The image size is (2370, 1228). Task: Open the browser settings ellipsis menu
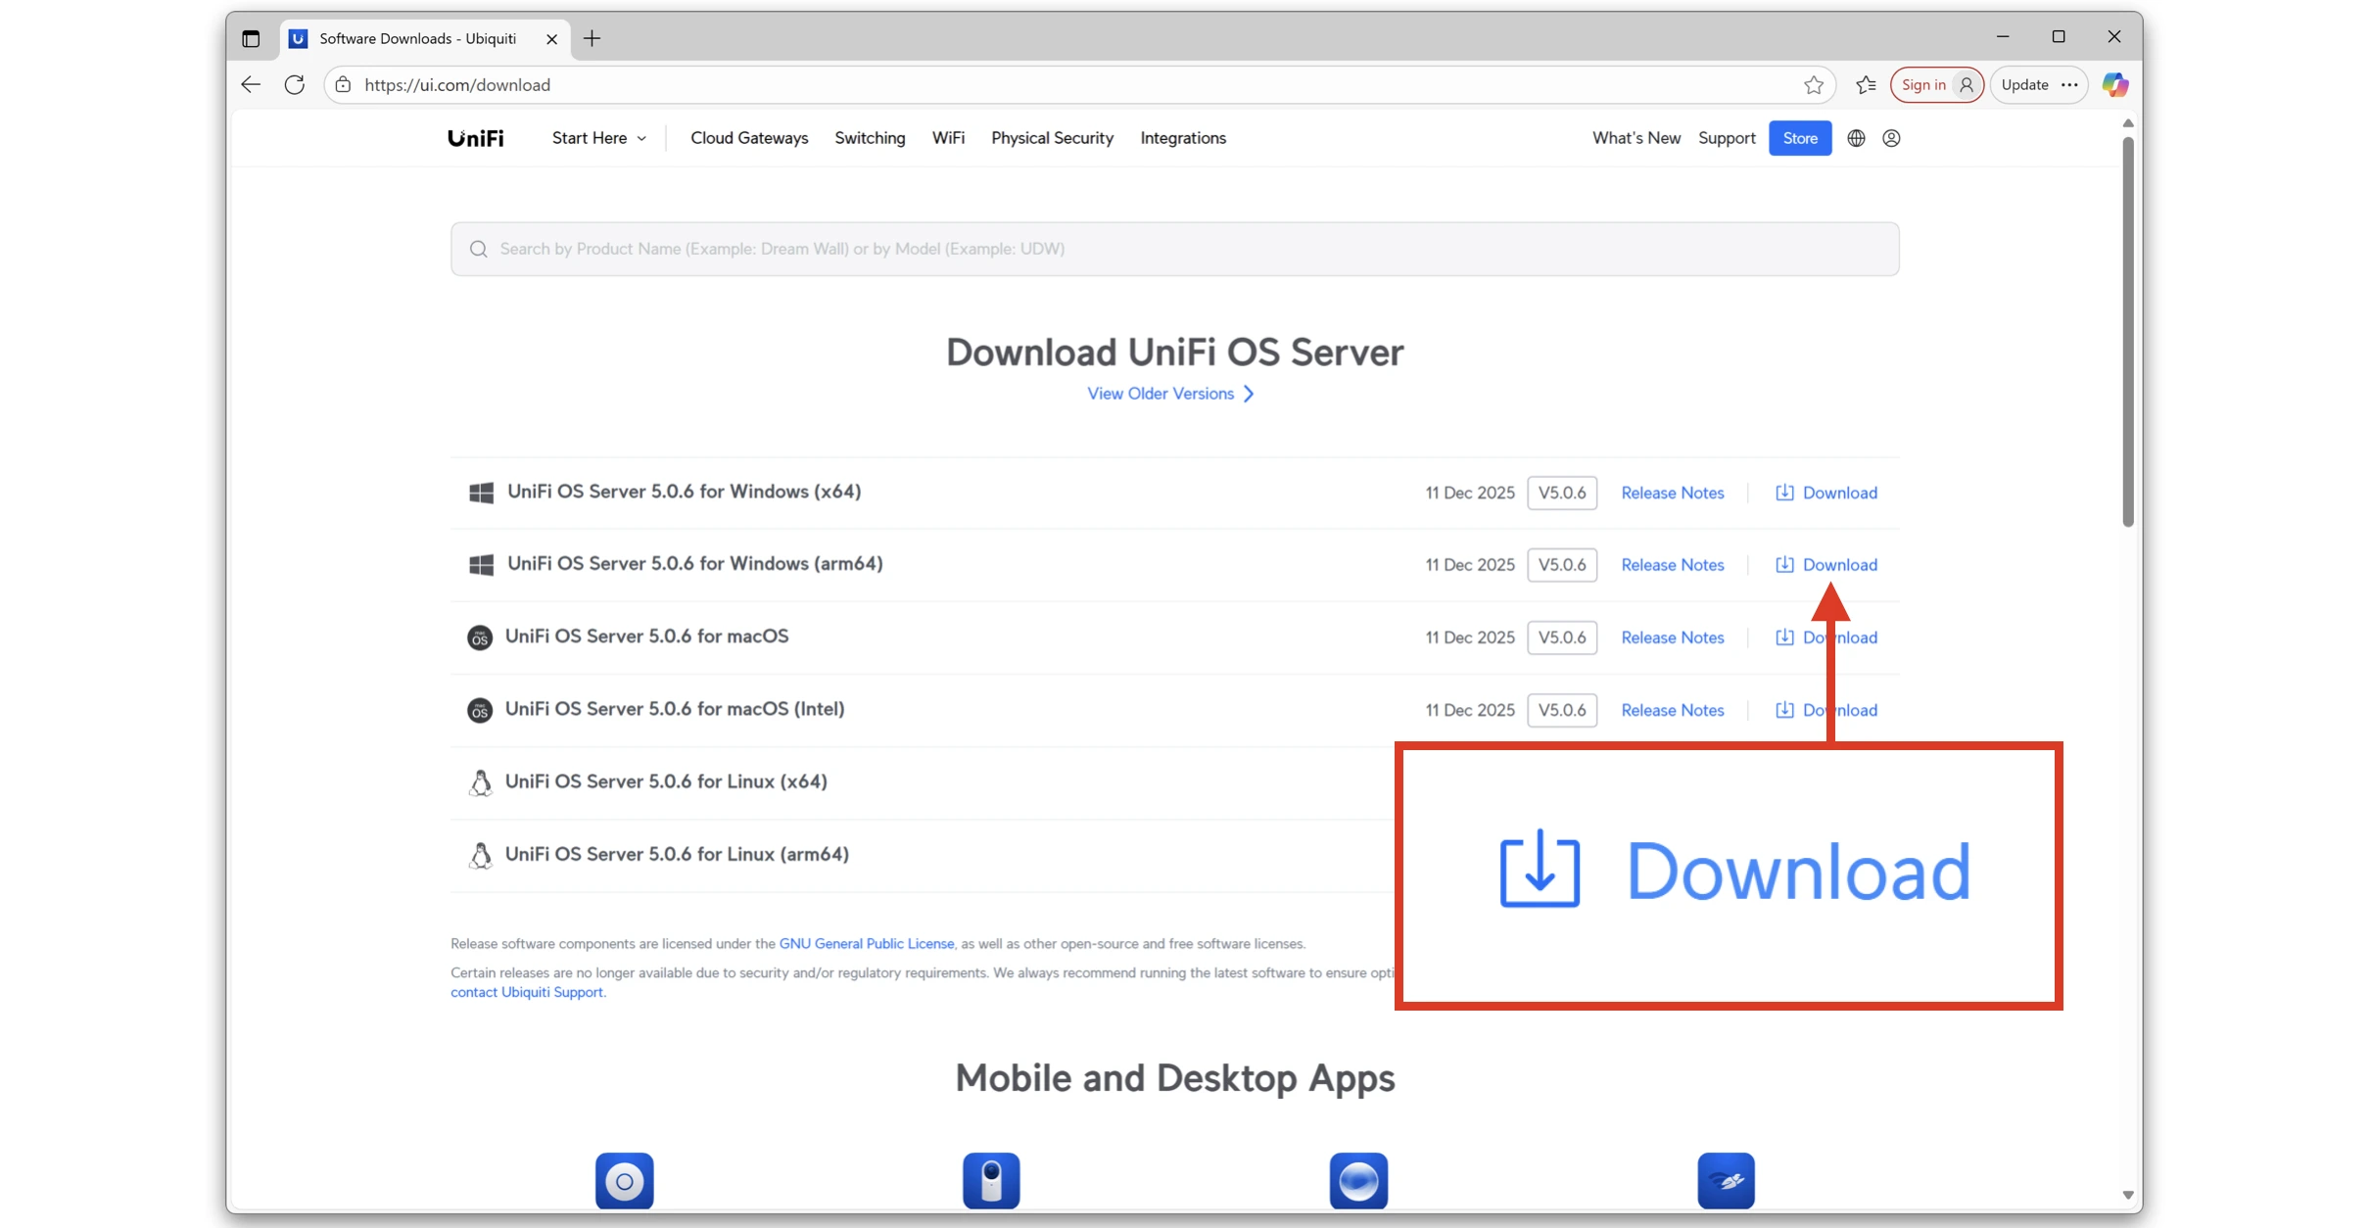point(2069,84)
